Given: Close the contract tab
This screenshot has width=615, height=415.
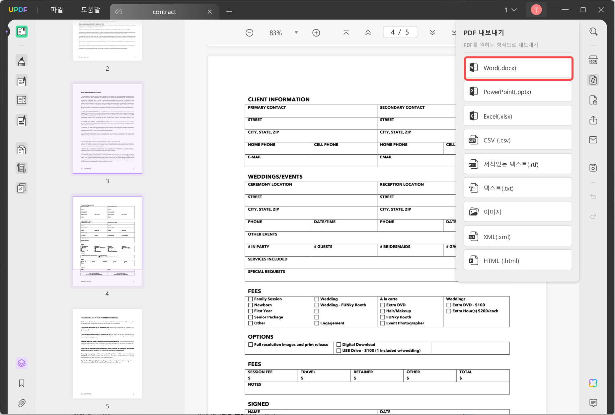Looking at the screenshot, I should coord(210,12).
